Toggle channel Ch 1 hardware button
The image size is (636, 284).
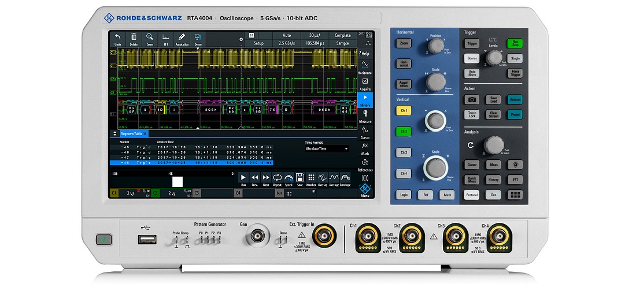tap(404, 110)
